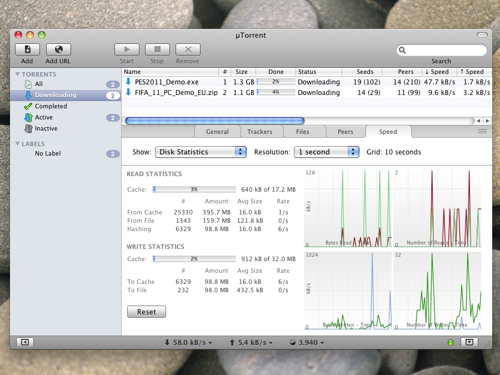Open the 3.940 ratio dropdown
The width and height of the screenshot is (500, 375).
[x=307, y=342]
